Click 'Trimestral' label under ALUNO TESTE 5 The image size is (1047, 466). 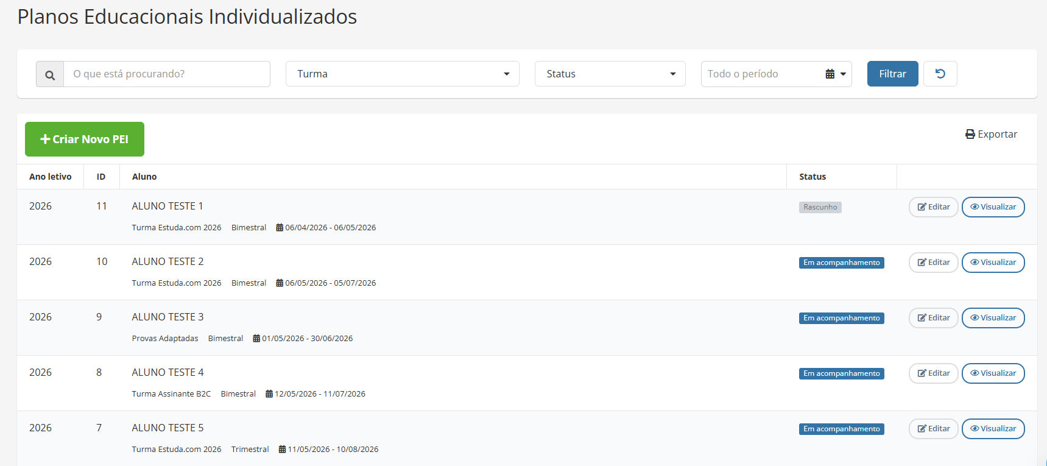click(250, 449)
